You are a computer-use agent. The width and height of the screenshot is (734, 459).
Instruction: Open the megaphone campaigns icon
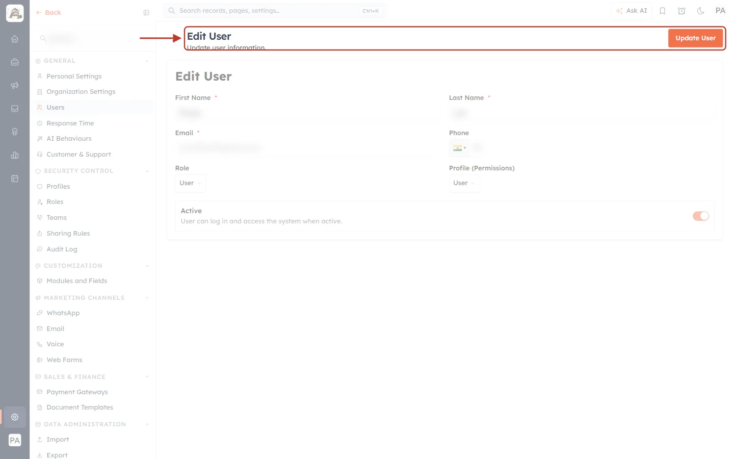tap(15, 85)
